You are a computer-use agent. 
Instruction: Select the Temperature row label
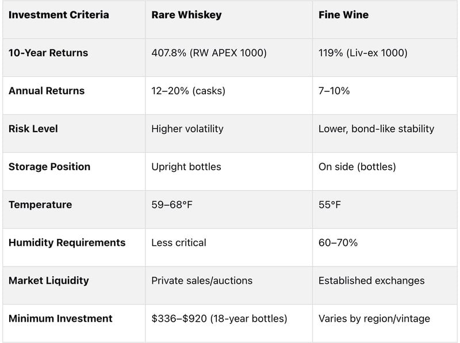(x=40, y=205)
